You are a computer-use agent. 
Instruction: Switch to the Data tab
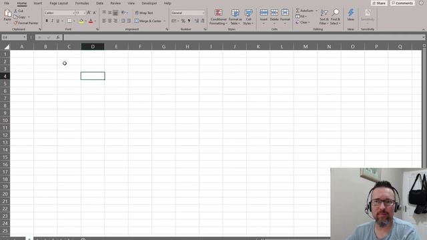click(x=99, y=3)
